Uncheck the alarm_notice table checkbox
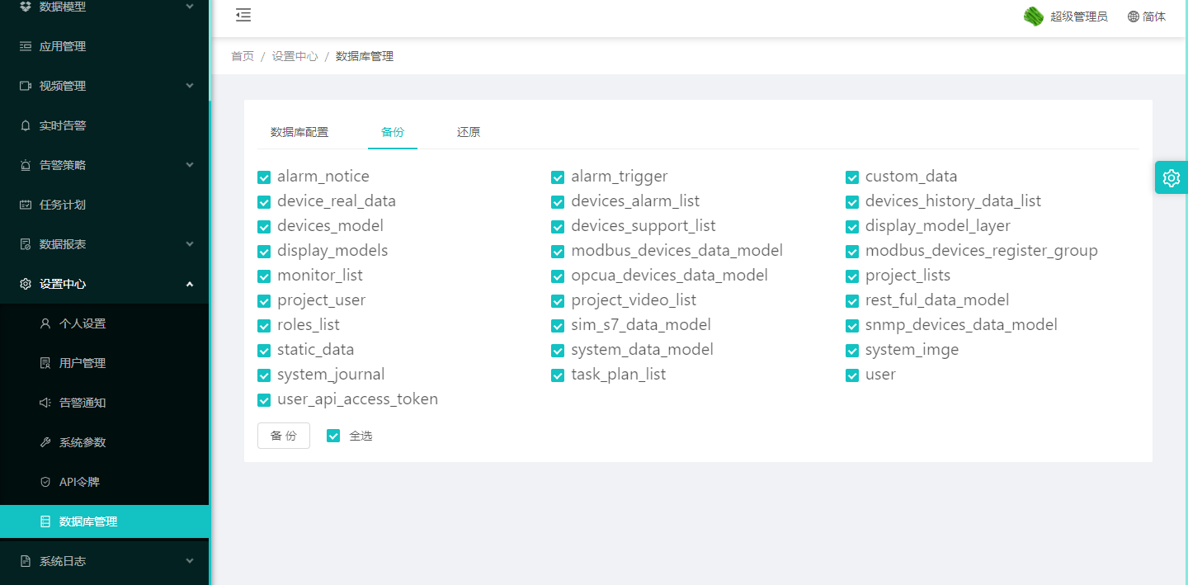Viewport: 1188px width, 585px height. (x=264, y=177)
